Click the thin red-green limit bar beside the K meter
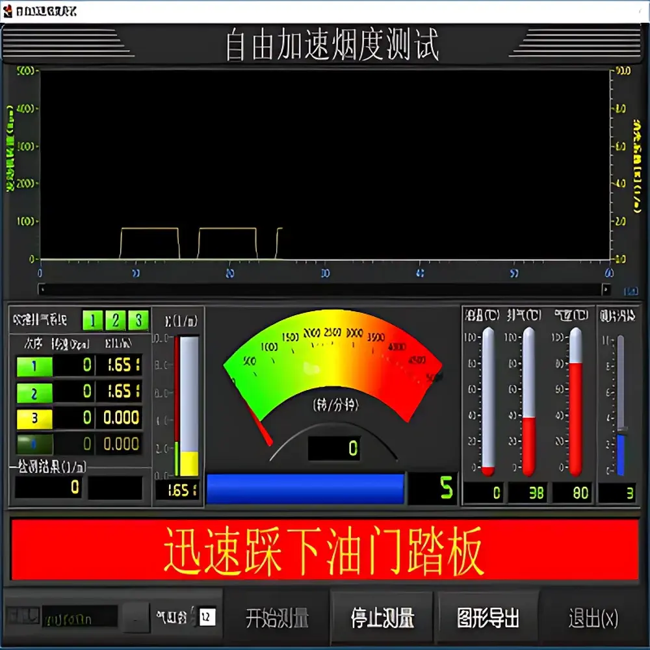The height and width of the screenshot is (650, 650). point(177,406)
